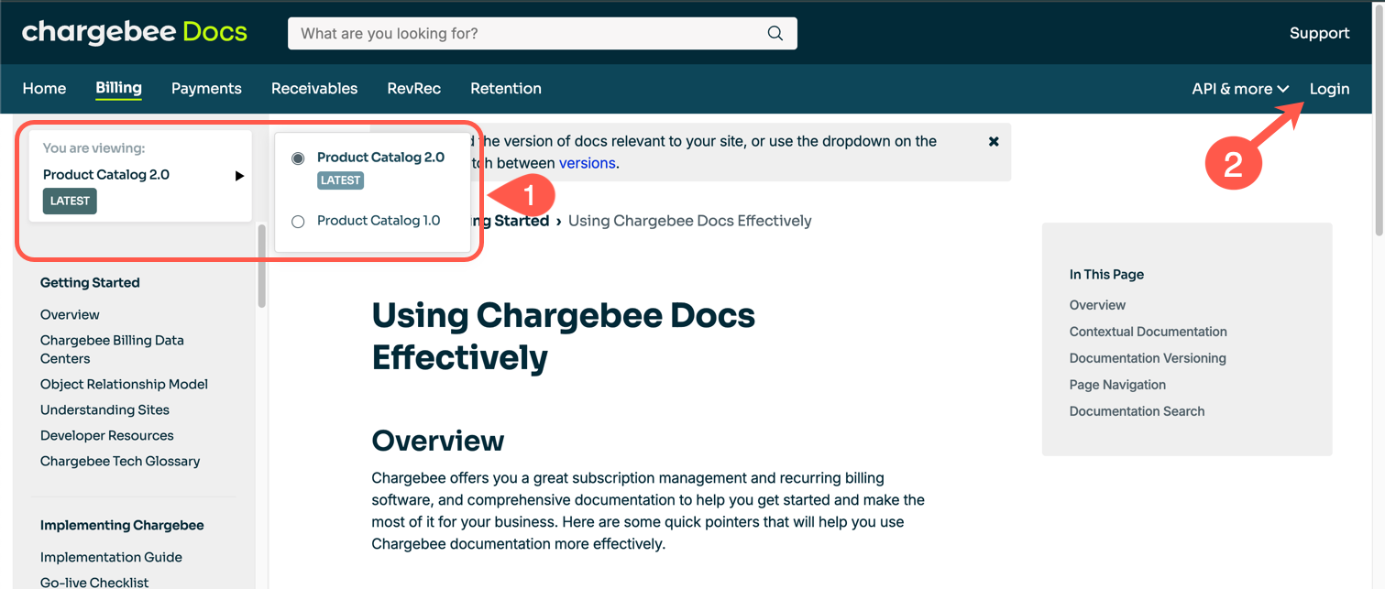Click the Chargebee Docs logo
This screenshot has height=589, width=1385.
(x=135, y=33)
